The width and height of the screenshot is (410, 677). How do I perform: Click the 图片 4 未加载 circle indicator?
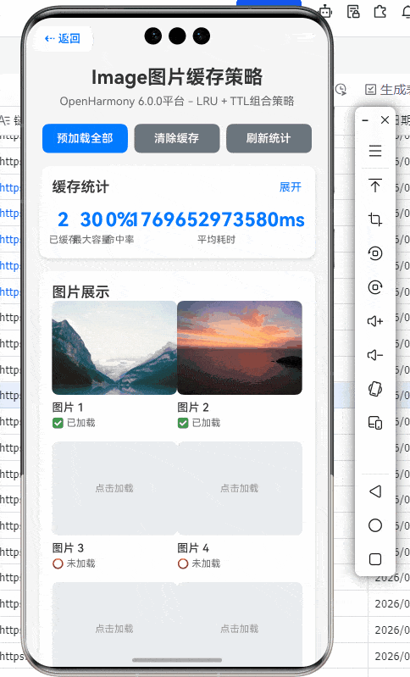(x=183, y=563)
